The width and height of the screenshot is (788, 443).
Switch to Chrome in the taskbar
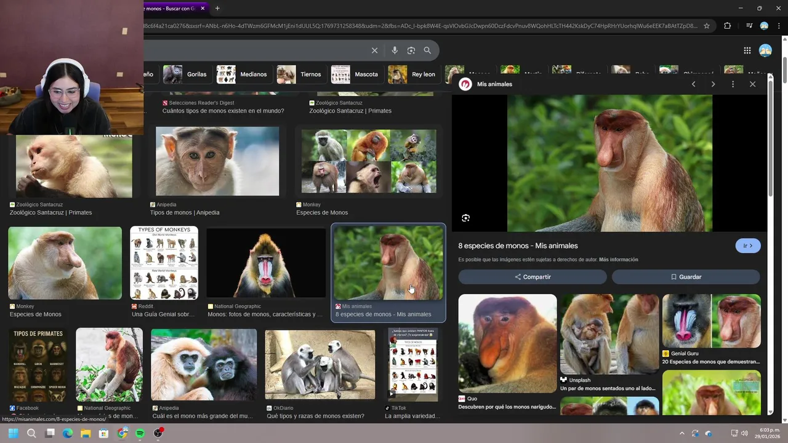coord(122,433)
